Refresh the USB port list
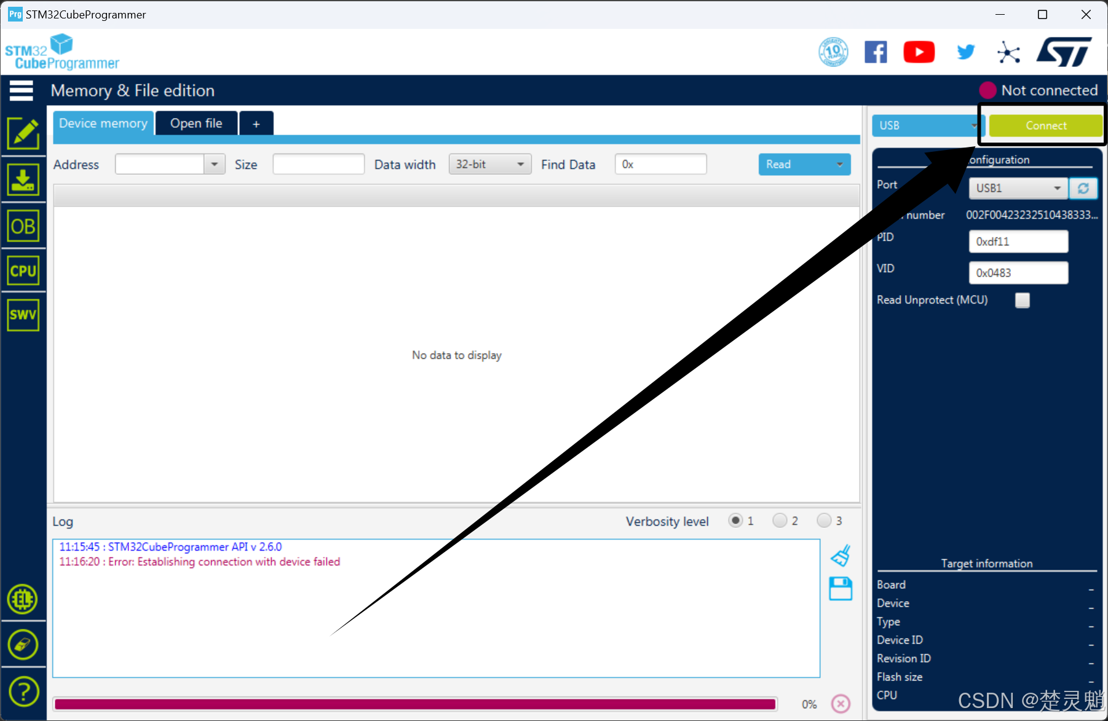The width and height of the screenshot is (1108, 721). pos(1083,188)
